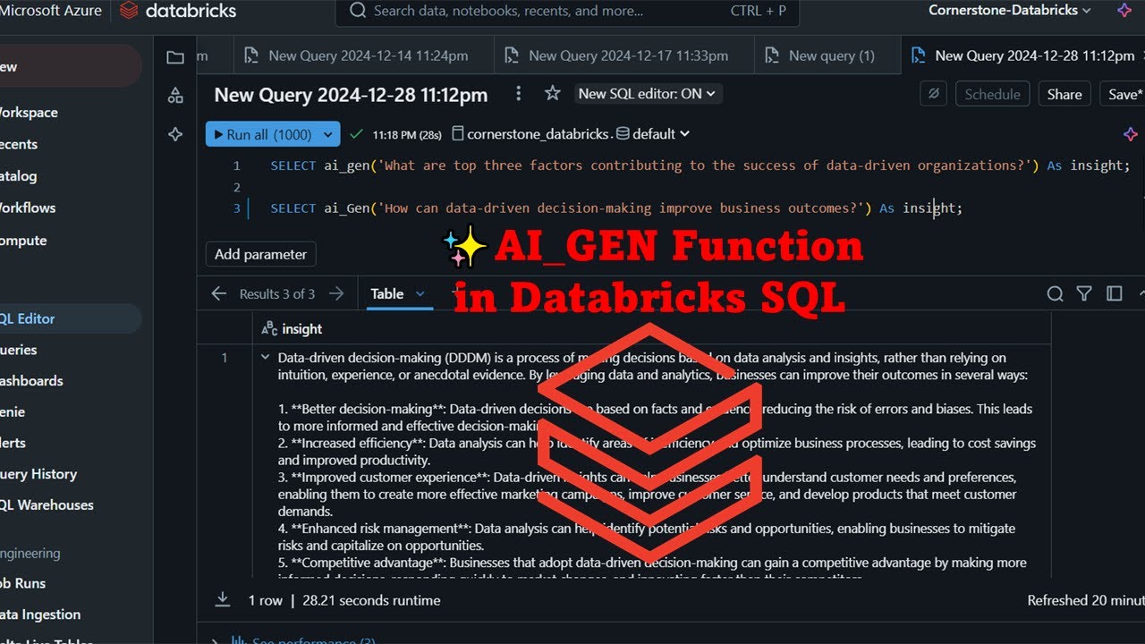Click the search magnifier icon in the header
Viewport: 1145px width, 644px height.
pyautogui.click(x=358, y=11)
